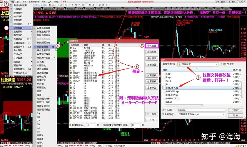Image resolution: width=247 pixels, height=147 pixels.
Task: Switch the chart to monthly (月) period
Action: click(x=93, y=5)
